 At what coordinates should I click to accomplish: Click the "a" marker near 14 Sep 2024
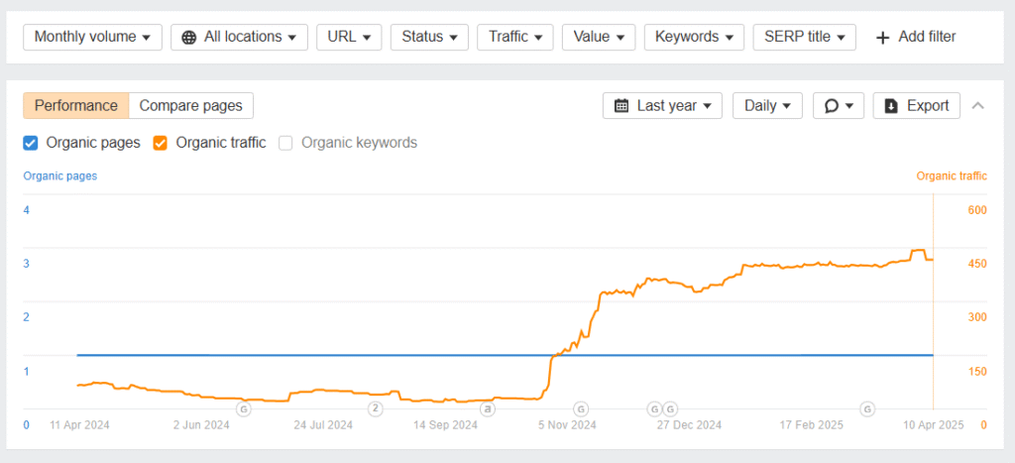(x=487, y=408)
